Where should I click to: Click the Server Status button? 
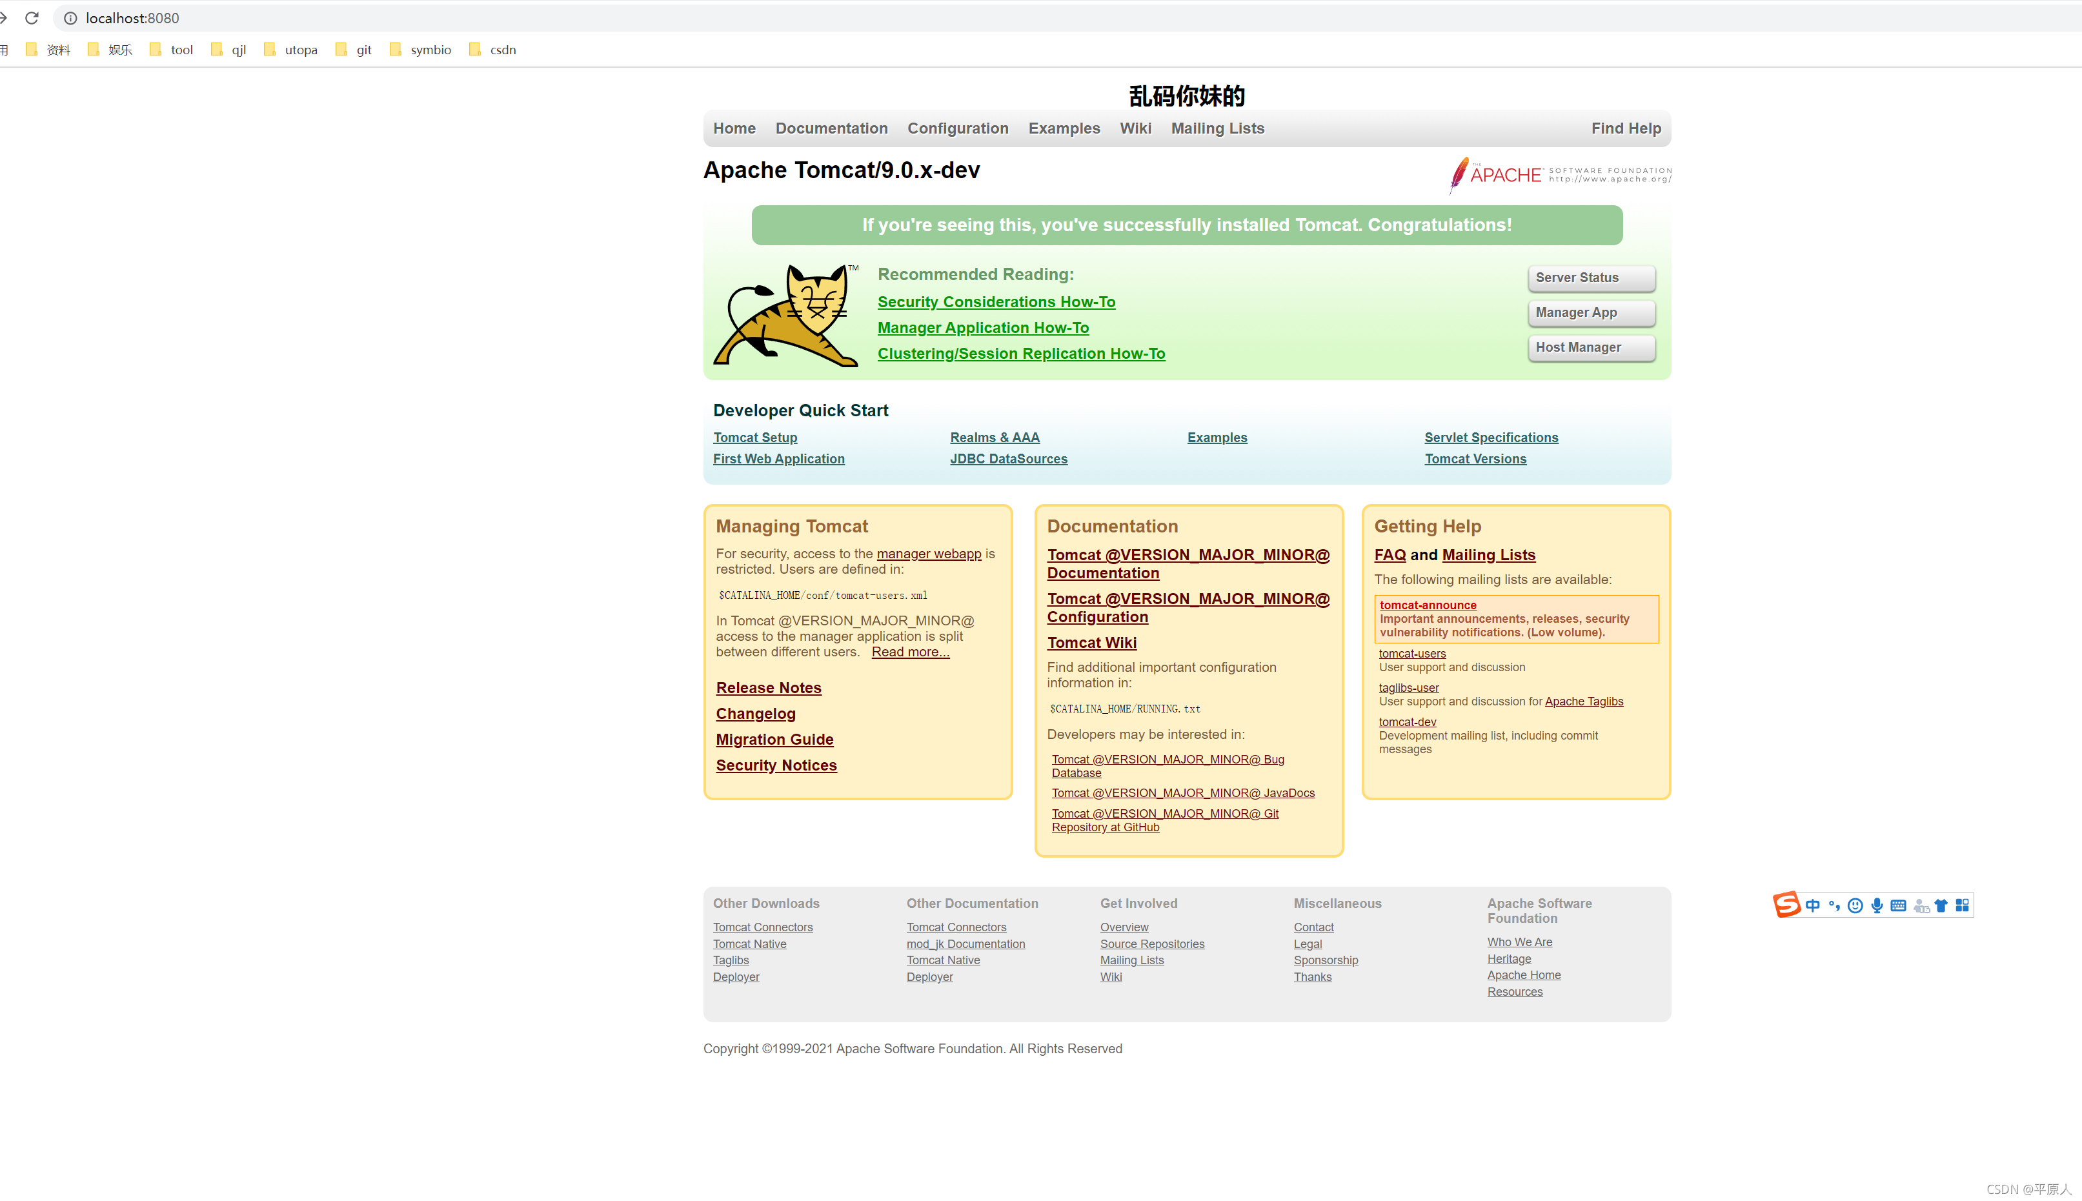tap(1590, 278)
